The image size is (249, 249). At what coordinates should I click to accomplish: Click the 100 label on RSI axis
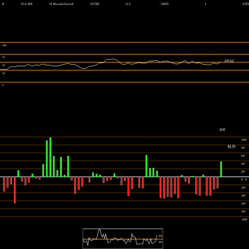(4, 45)
